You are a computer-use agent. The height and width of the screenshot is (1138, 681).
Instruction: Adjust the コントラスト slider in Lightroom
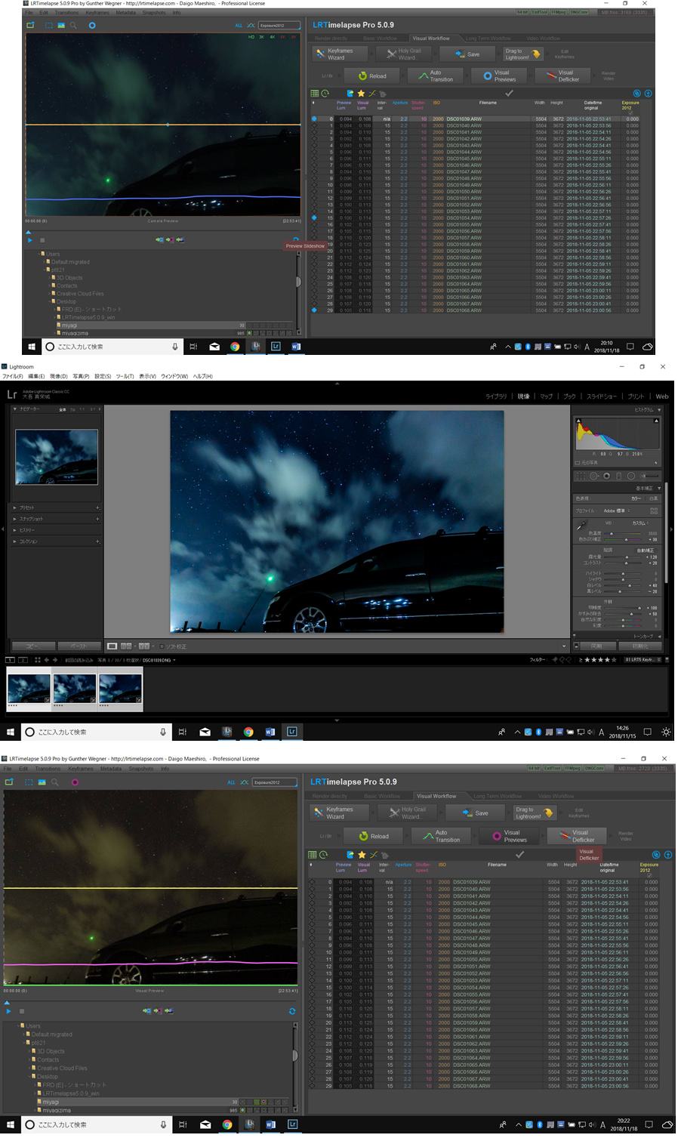click(624, 563)
